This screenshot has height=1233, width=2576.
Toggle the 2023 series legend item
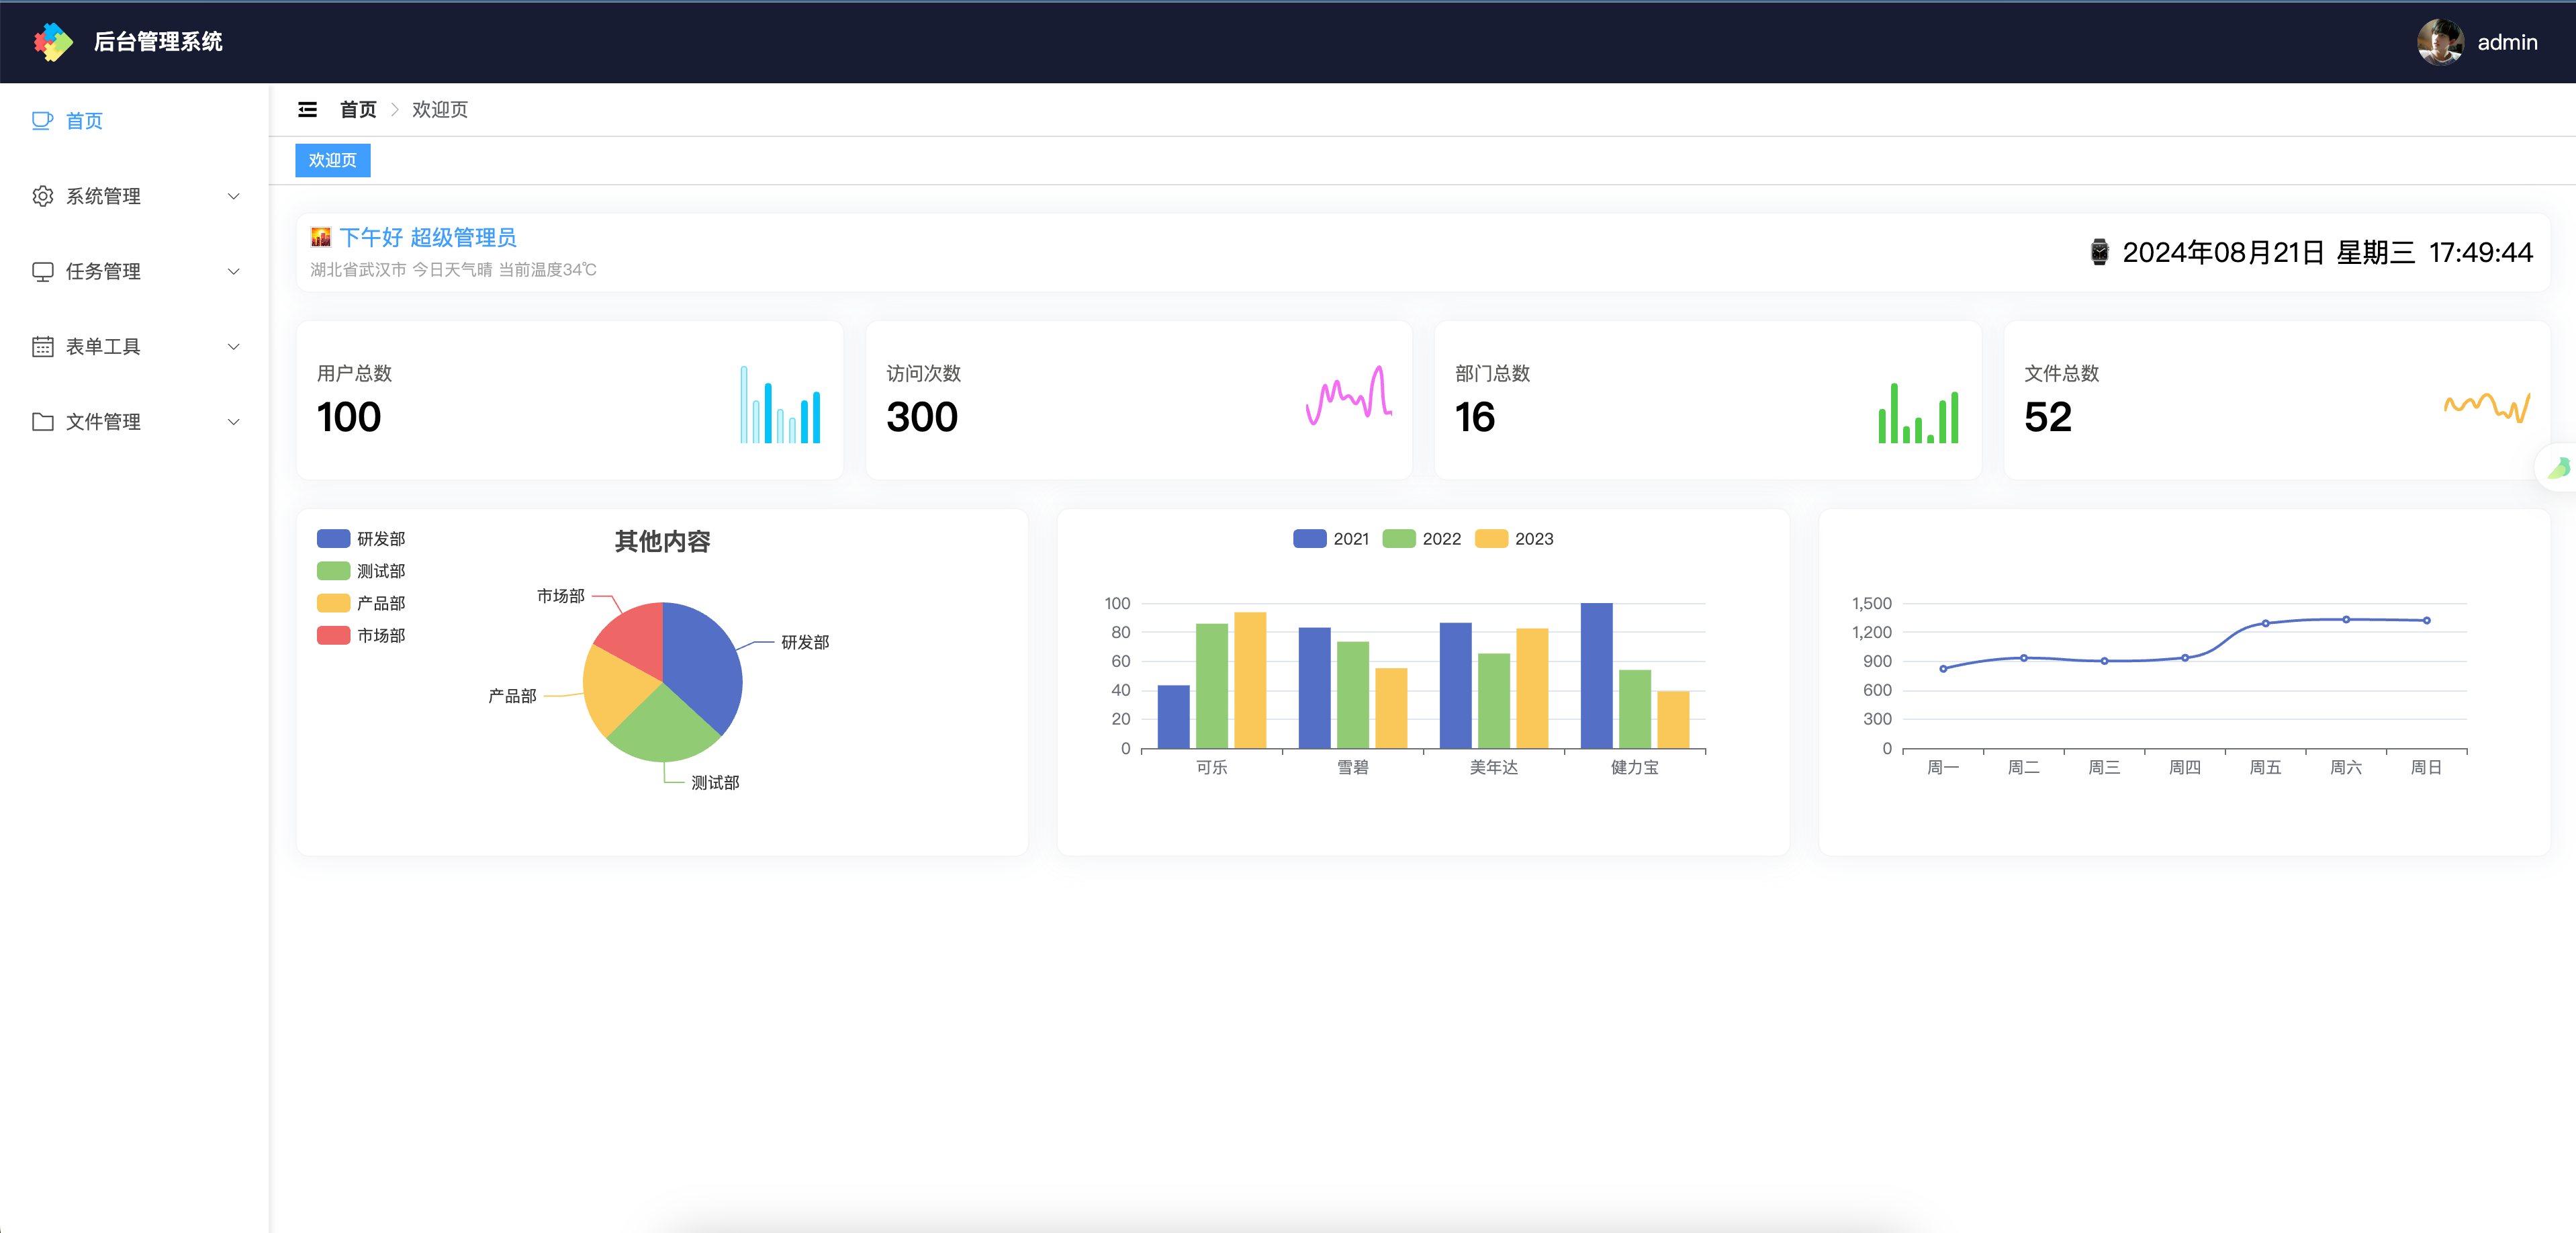coord(1514,539)
